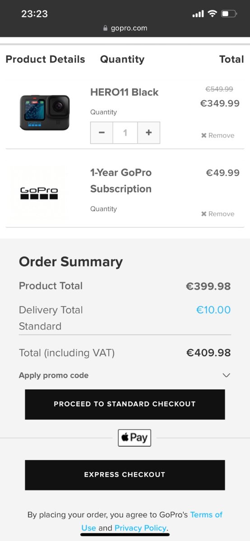The width and height of the screenshot is (250, 541).
Task: Click the Apply promo code label
Action: coord(54,375)
